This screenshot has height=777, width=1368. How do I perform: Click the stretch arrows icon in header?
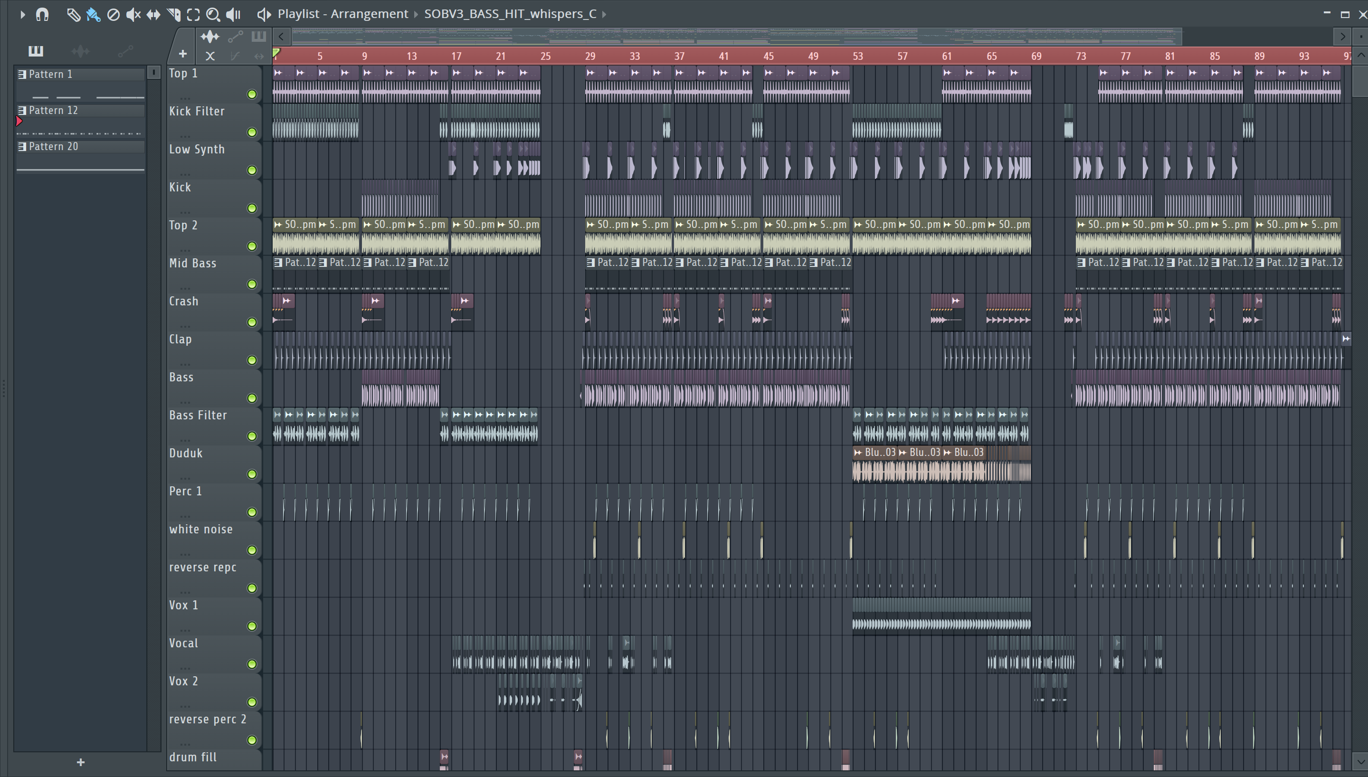(259, 56)
